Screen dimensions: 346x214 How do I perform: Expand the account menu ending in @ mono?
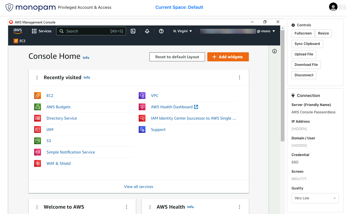[x=266, y=31]
